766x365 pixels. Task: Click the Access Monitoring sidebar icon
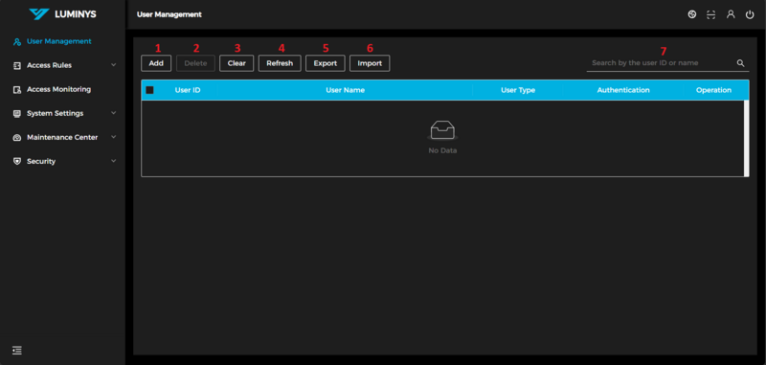point(17,89)
